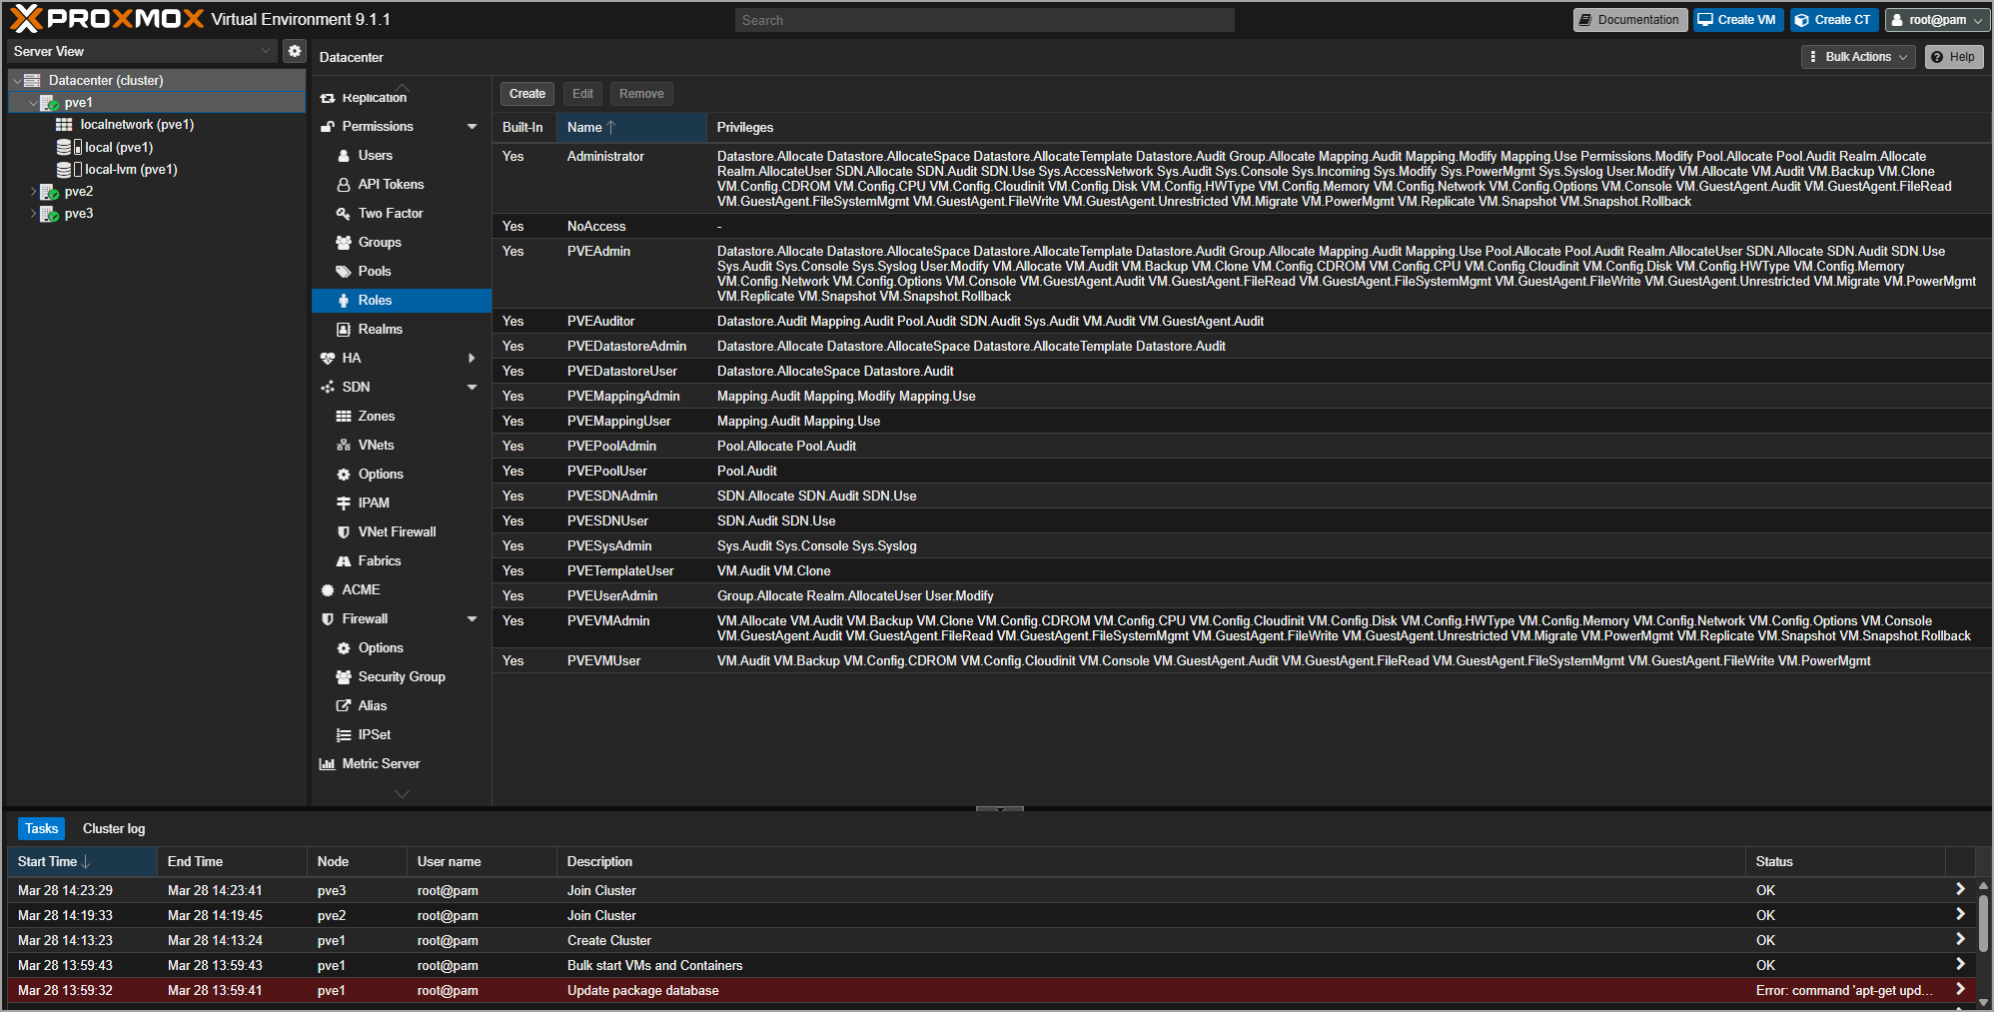Click the IPSet list icon

[x=343, y=735]
